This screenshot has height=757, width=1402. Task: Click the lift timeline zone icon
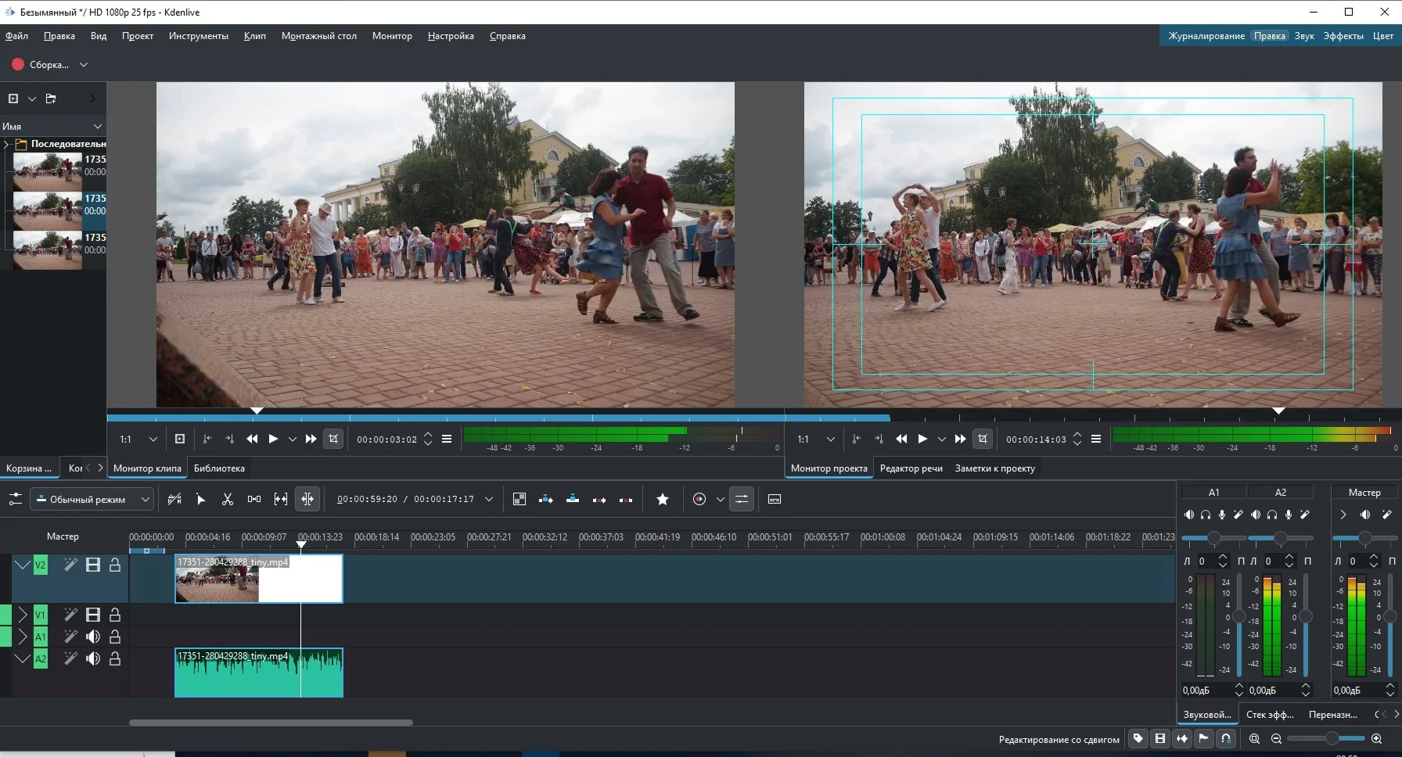(626, 499)
